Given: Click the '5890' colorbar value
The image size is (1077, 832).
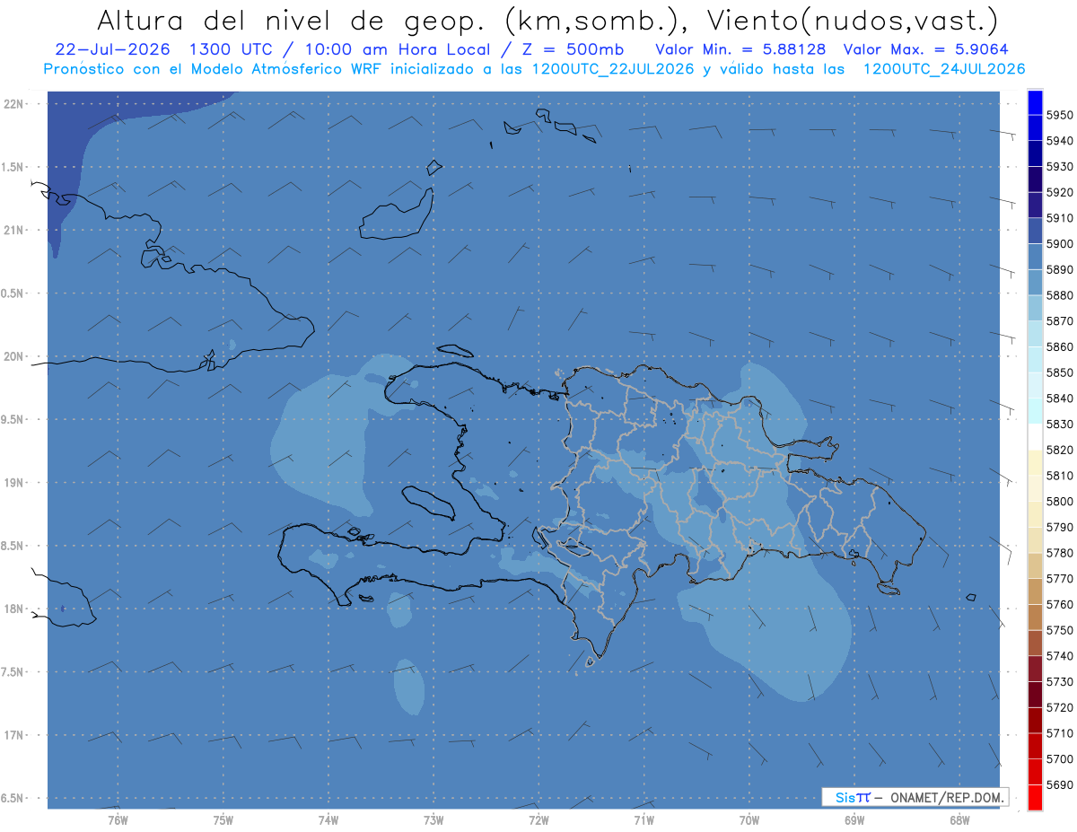Looking at the screenshot, I should pyautogui.click(x=1059, y=269).
